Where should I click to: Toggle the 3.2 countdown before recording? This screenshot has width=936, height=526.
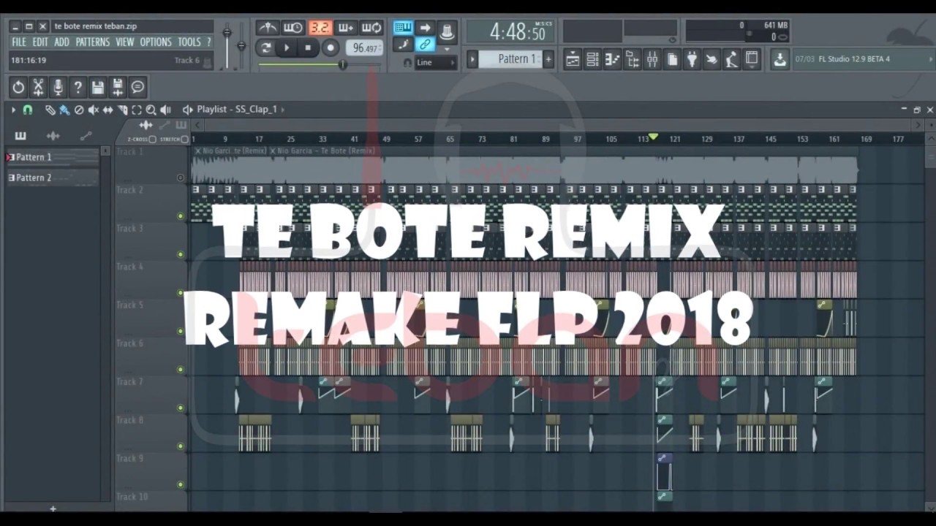point(320,28)
